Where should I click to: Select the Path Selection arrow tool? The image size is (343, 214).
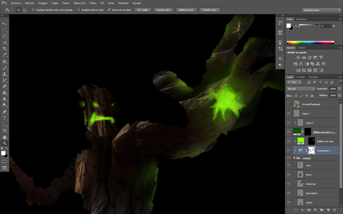[5, 124]
